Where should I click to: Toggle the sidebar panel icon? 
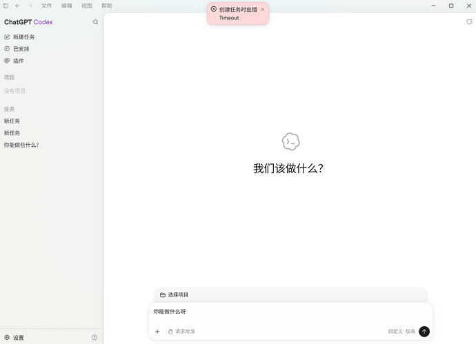(6, 6)
